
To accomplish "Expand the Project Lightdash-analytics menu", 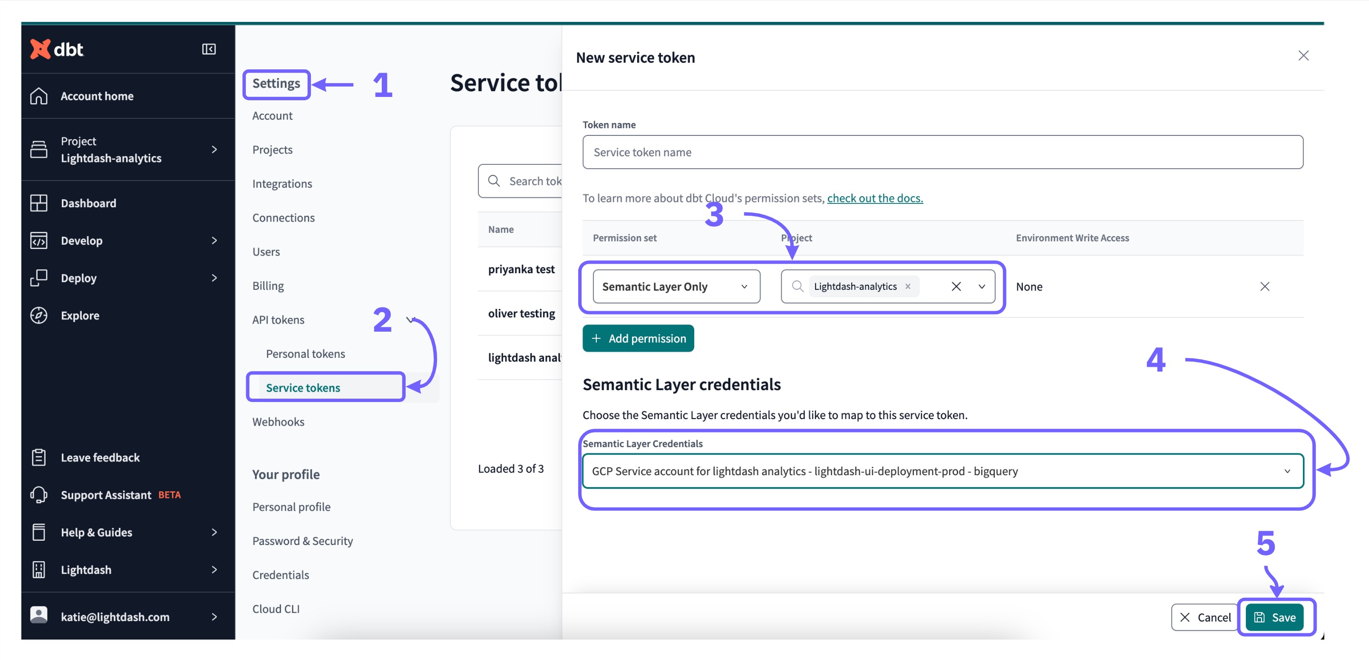I will (x=214, y=149).
